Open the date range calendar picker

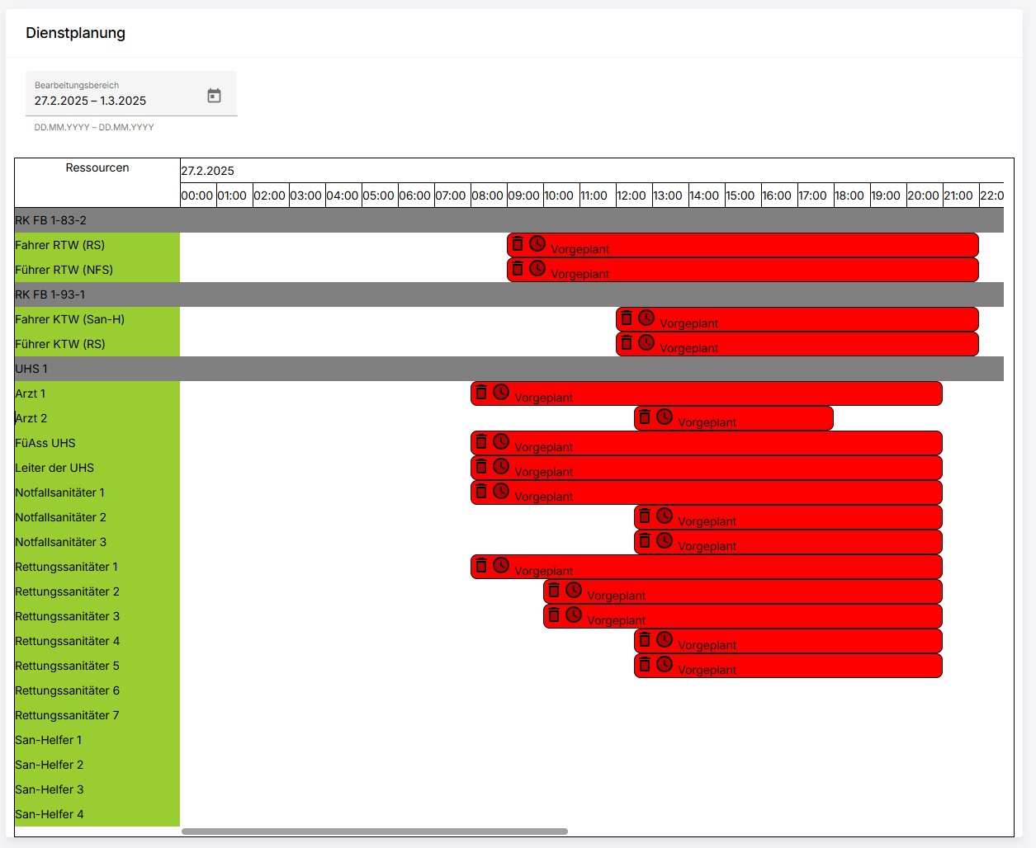click(x=214, y=96)
